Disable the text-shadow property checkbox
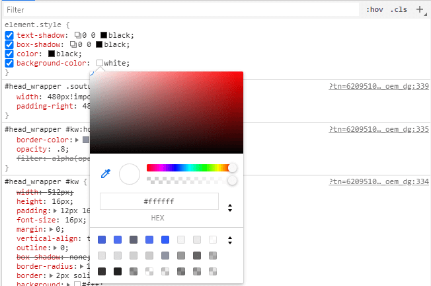The height and width of the screenshot is (286, 431). coord(9,35)
